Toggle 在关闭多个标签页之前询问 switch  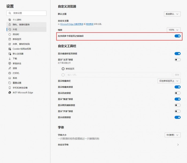(x=177, y=36)
